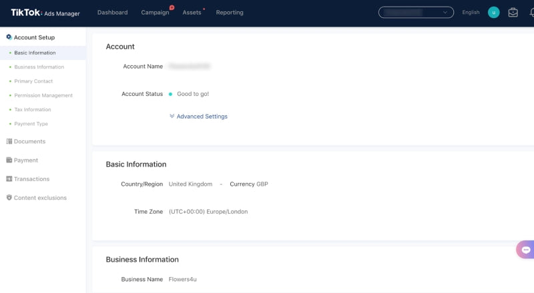534x293 pixels.
Task: Open the briefcase business center icon
Action: 513,13
